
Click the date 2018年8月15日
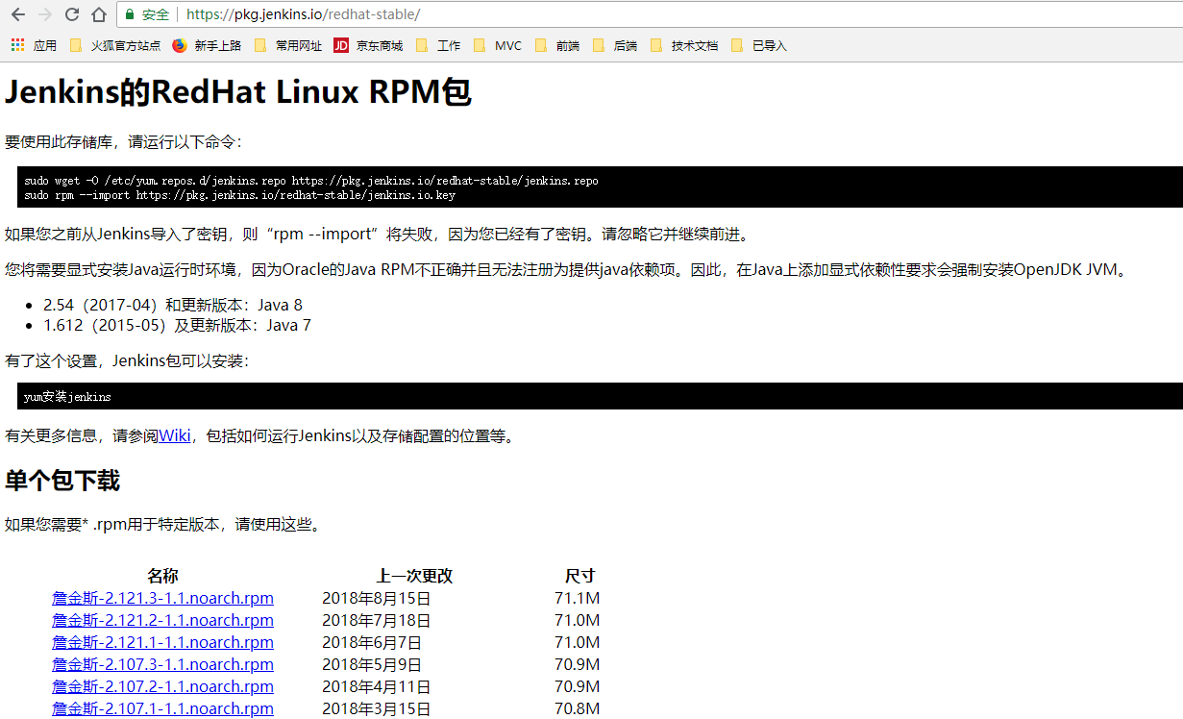point(377,598)
